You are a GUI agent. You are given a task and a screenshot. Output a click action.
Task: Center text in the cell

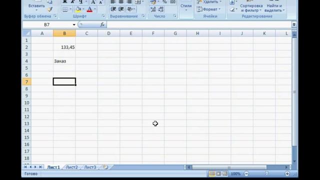[x=121, y=2]
